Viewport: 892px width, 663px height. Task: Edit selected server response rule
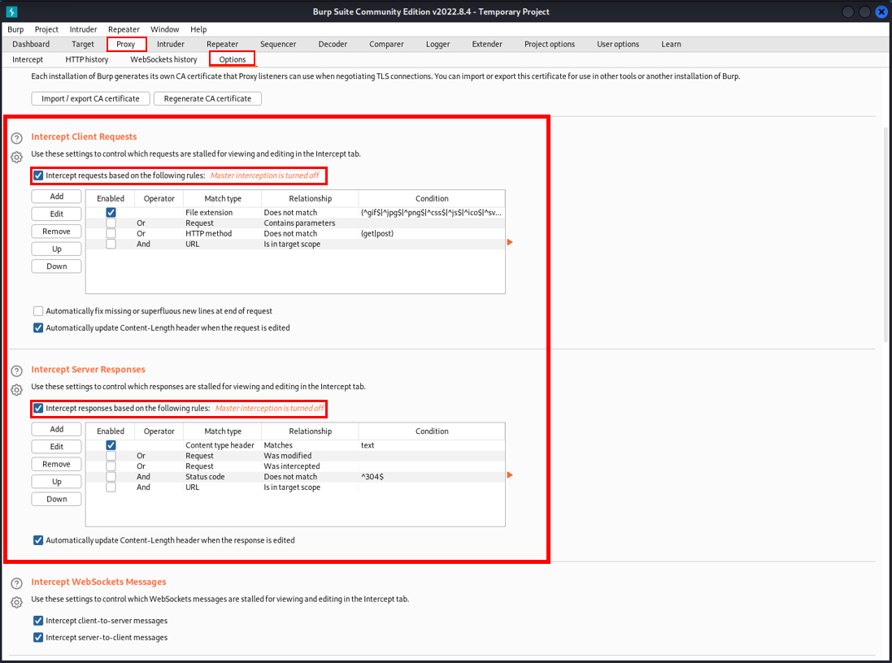click(x=56, y=446)
